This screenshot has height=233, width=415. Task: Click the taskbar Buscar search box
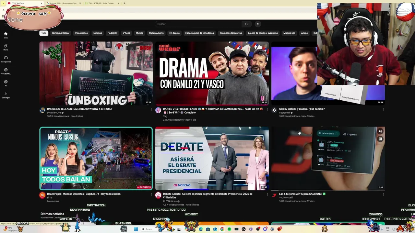(x=152, y=229)
